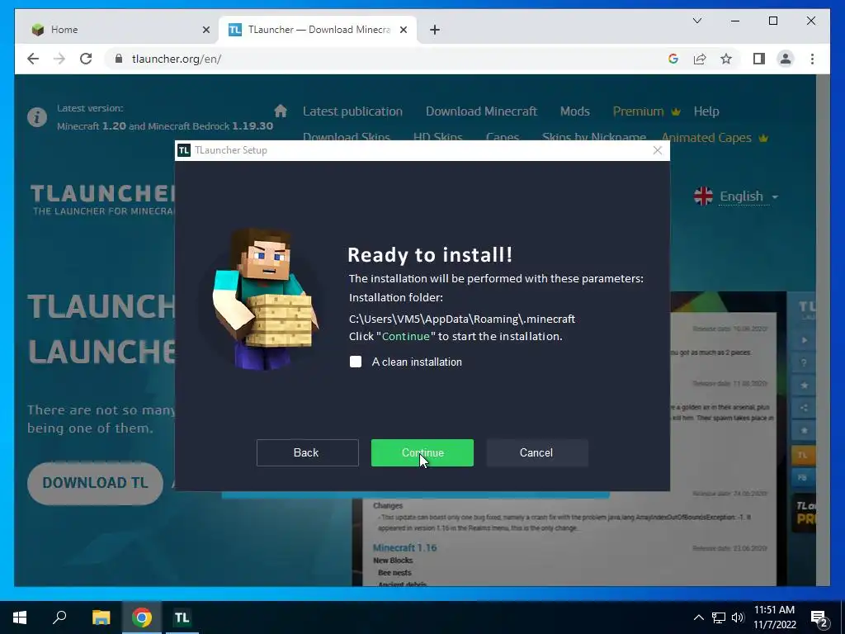Click the TLauncher taskbar icon

[x=182, y=617]
